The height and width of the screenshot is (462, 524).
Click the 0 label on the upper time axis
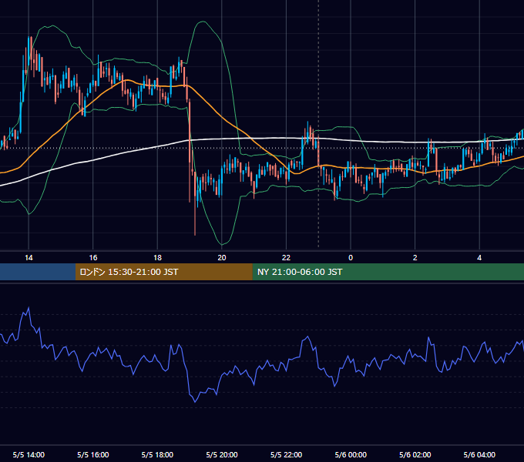(351, 258)
